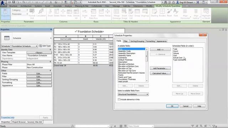Screen dimensions: 228x128
Task: Click Merge Unmerge icon
Action: pyautogui.click(x=116, y=14)
